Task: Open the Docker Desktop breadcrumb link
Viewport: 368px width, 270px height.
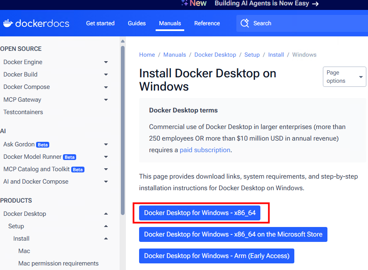Action: coord(215,55)
